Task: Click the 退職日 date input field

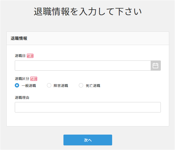Action: pos(83,66)
